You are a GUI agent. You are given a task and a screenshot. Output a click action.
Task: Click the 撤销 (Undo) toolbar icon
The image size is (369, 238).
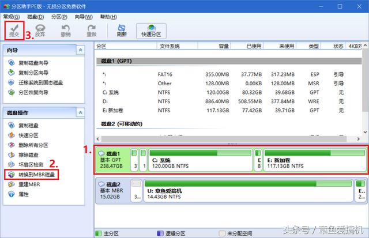click(x=66, y=31)
